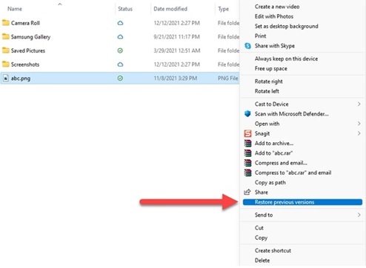Expand the Snagit submenu arrow

(x=359, y=133)
